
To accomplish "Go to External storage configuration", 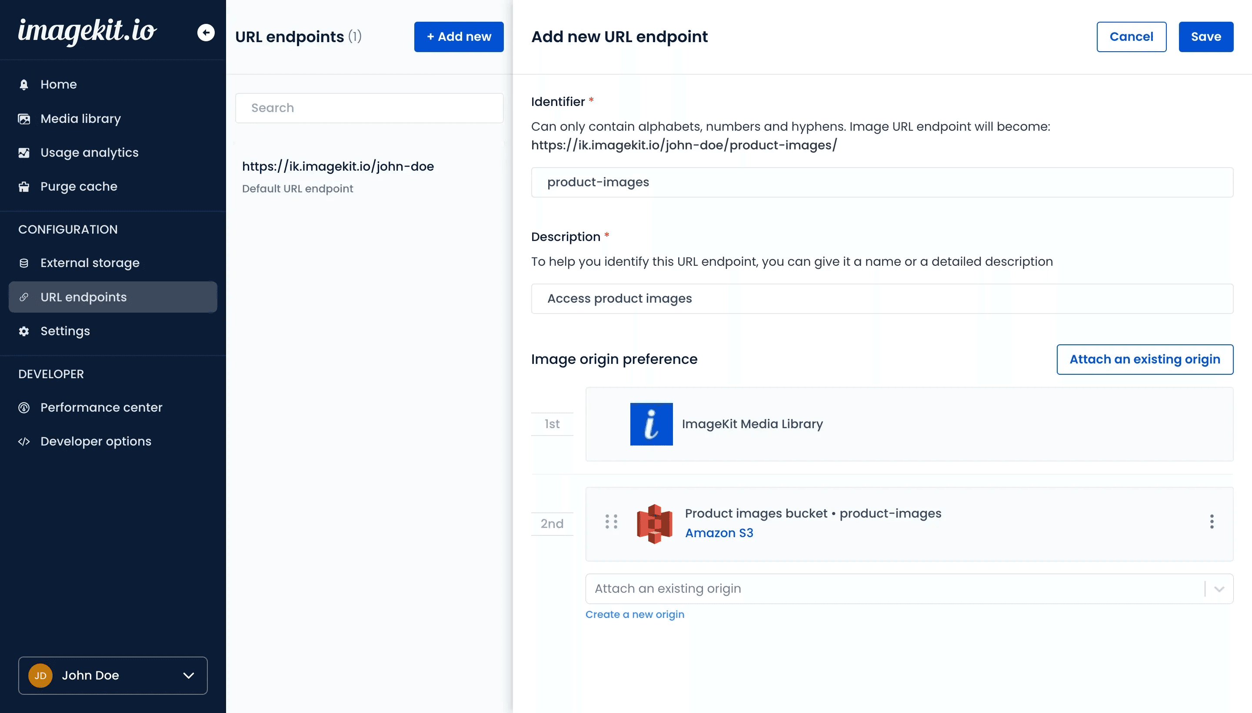I will pos(90,263).
